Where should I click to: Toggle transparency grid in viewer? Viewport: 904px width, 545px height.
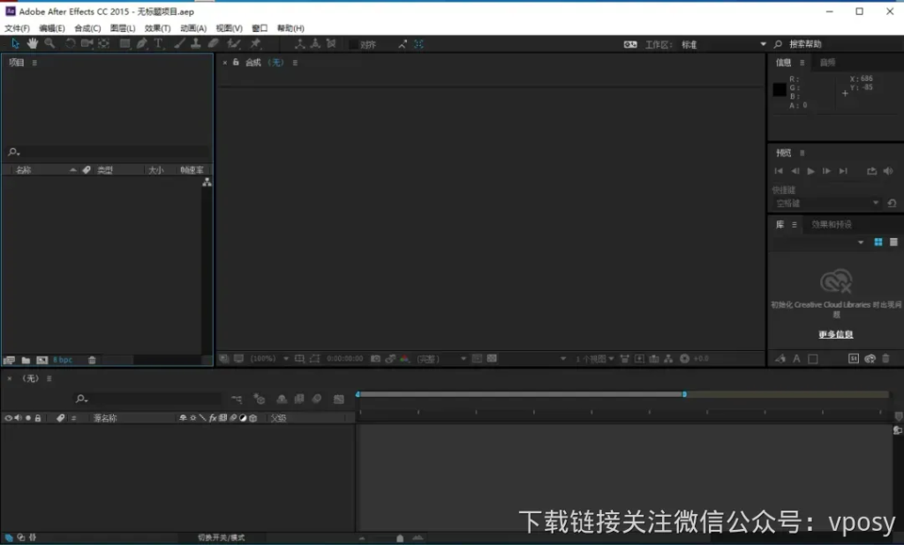pos(492,358)
